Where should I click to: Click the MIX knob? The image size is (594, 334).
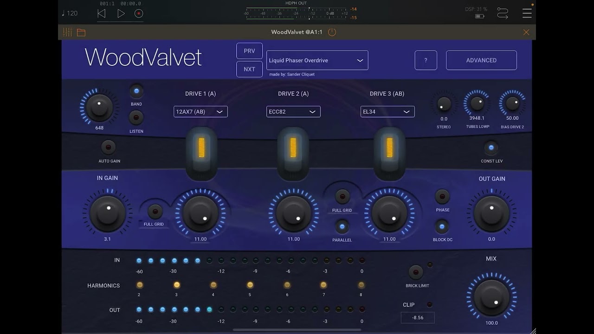[x=491, y=297]
